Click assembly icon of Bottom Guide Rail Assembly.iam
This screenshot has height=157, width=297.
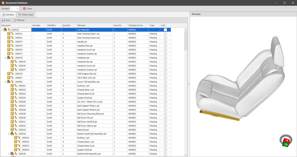[x=12, y=134]
